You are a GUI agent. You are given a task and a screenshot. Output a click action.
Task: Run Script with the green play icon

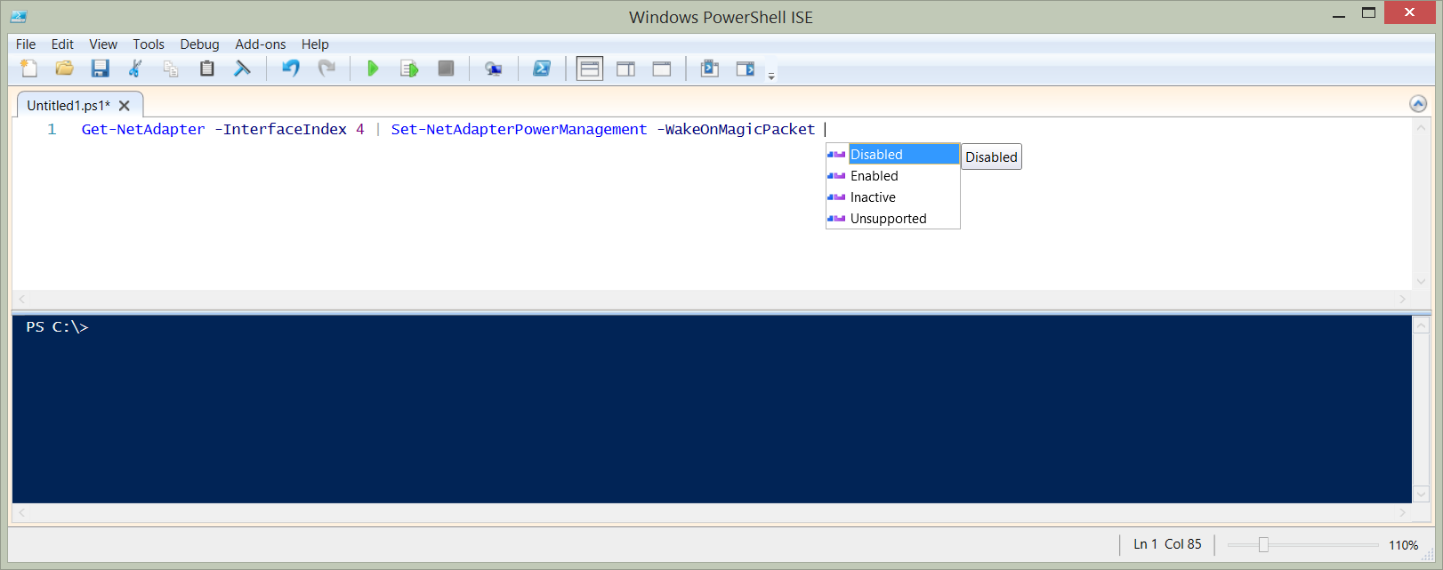coord(373,68)
